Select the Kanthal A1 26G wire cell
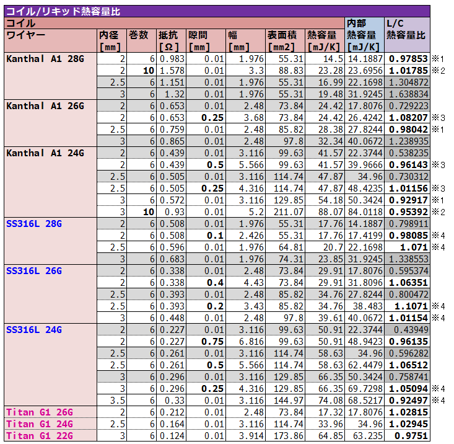454x444 pixels. click(50, 123)
